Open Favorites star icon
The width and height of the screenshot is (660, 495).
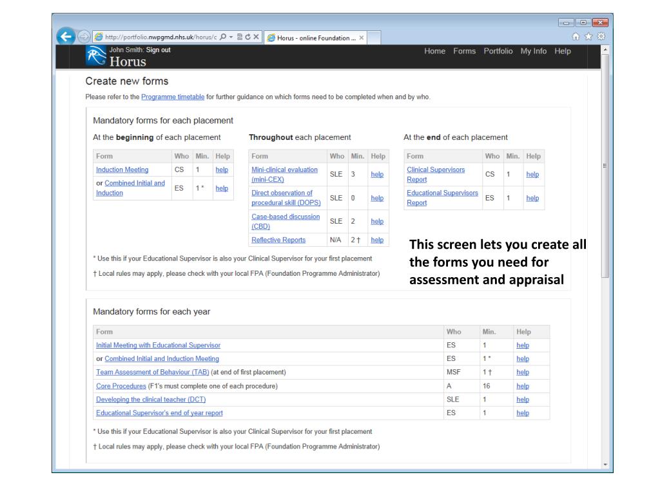pyautogui.click(x=588, y=37)
